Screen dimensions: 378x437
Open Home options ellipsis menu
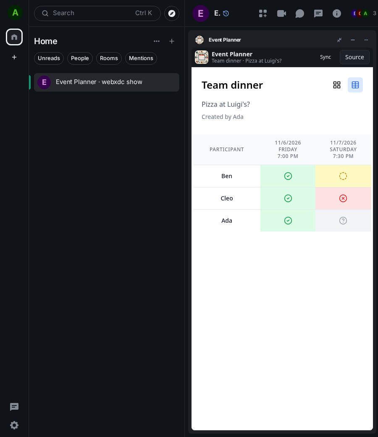157,41
